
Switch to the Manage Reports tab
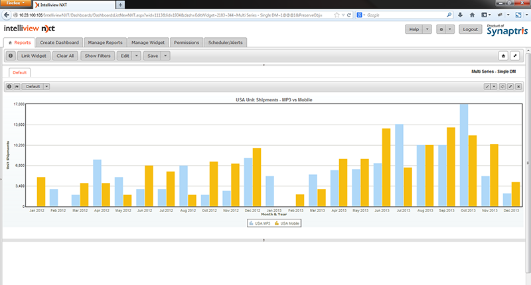pos(106,42)
